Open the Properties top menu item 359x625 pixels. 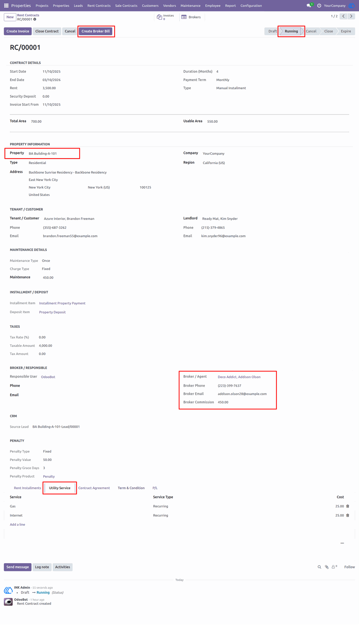click(x=61, y=6)
